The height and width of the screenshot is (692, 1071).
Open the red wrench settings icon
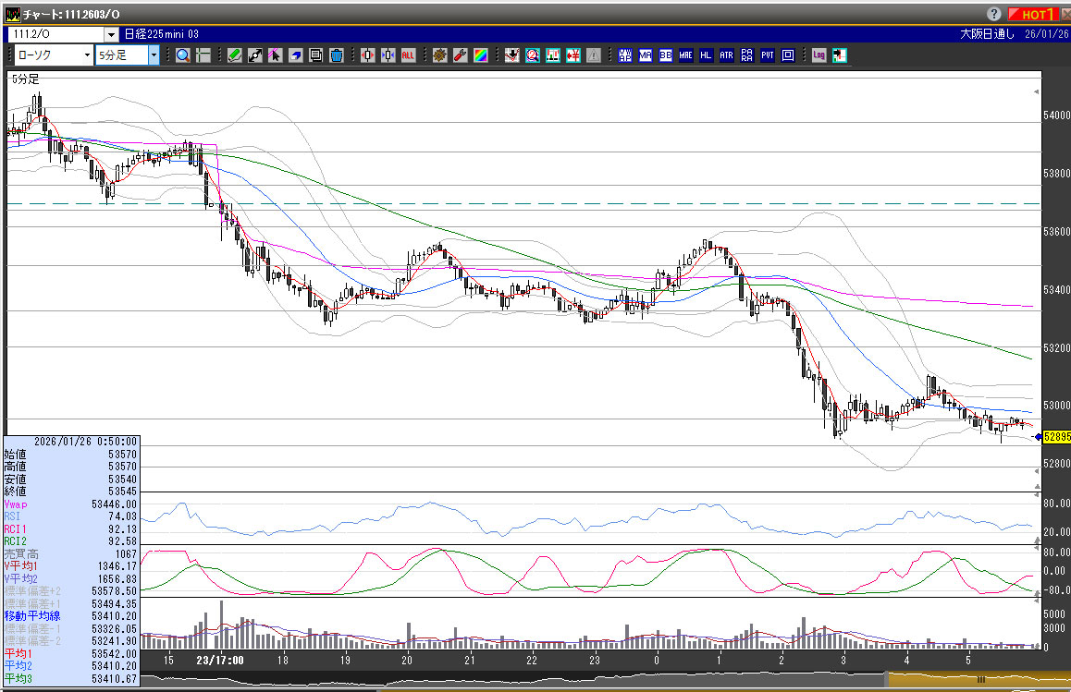click(x=460, y=55)
